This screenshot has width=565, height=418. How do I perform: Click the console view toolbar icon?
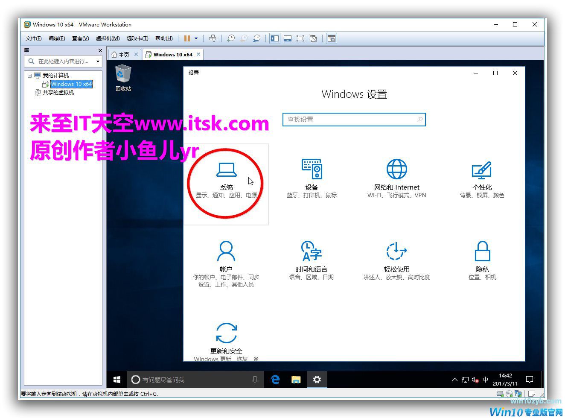click(332, 38)
